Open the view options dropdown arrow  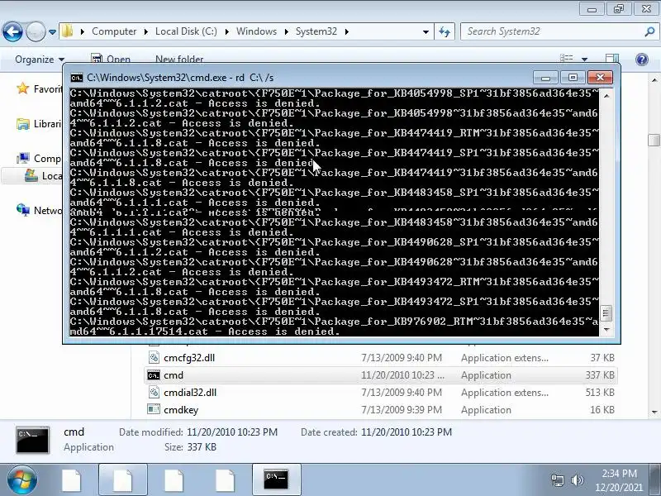[x=585, y=60]
